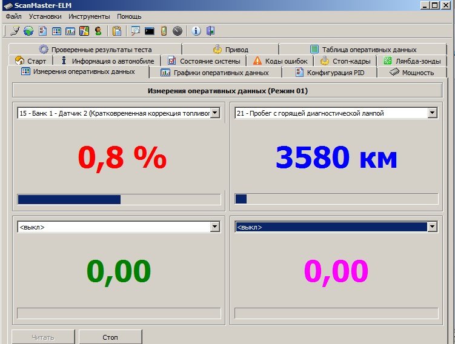Expand the '15 - Банк 1 - Датчик 2' dropdown
This screenshot has width=455, height=344.
[214, 113]
